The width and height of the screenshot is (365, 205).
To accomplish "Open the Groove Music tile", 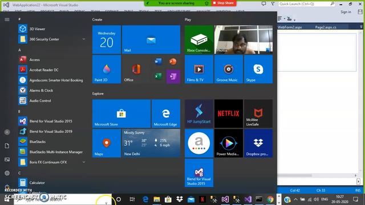I will pos(229,69).
